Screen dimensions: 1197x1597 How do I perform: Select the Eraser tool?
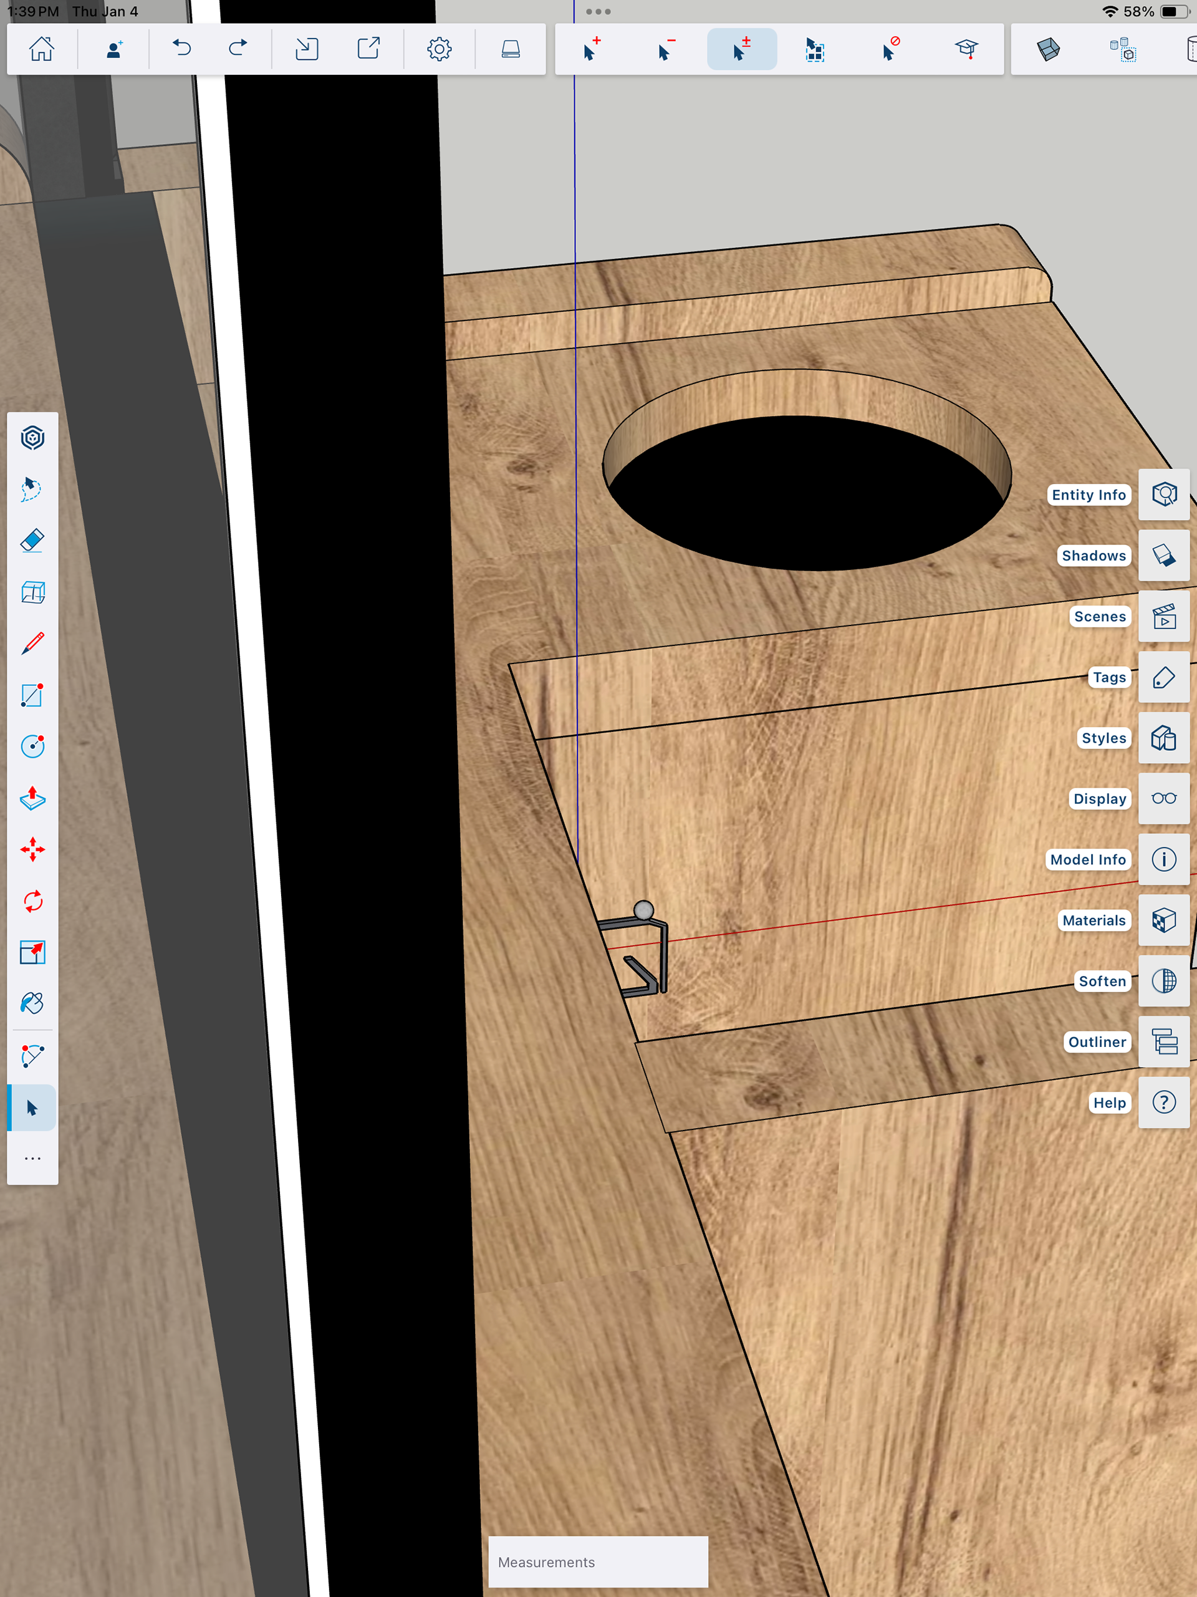coord(32,540)
